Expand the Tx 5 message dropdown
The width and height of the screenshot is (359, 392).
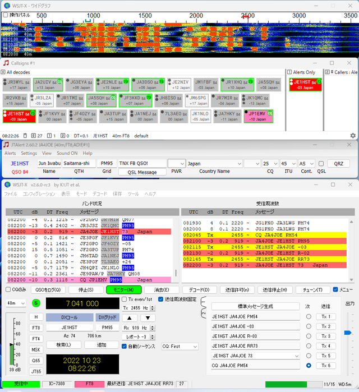297,356
